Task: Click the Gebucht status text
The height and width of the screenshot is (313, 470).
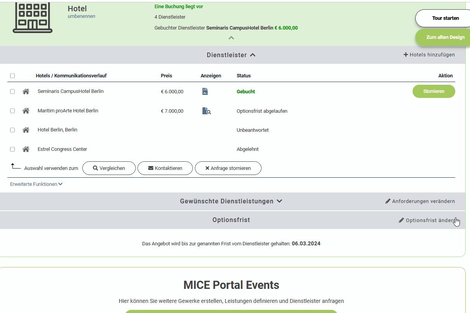Action: 246,92
